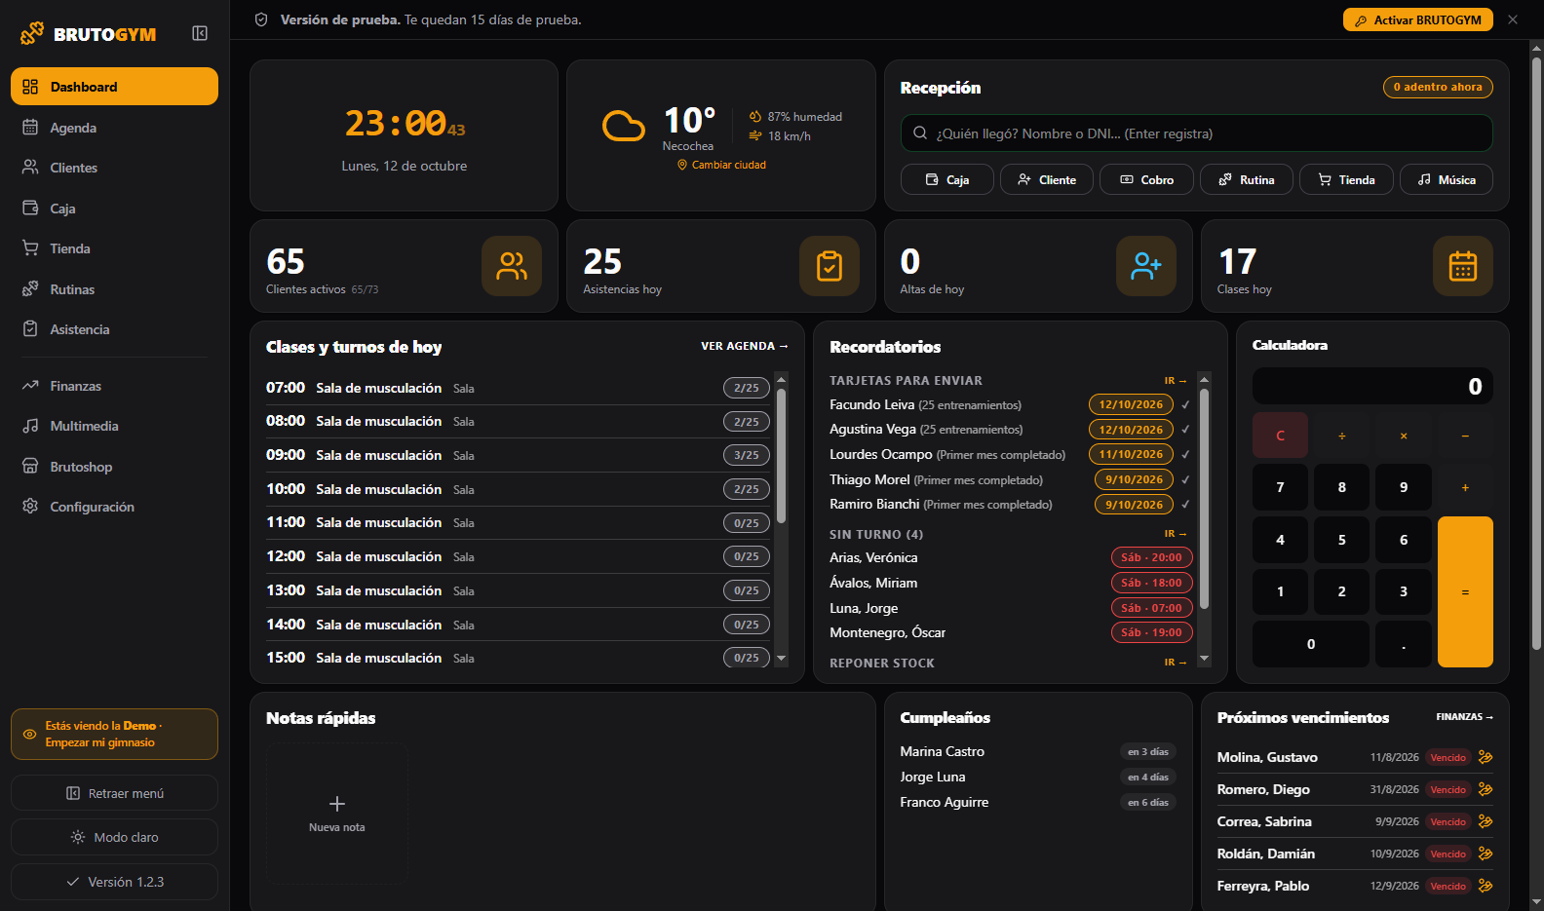Click Cambiar ciudad under the weather
1544x911 pixels.
[722, 165]
